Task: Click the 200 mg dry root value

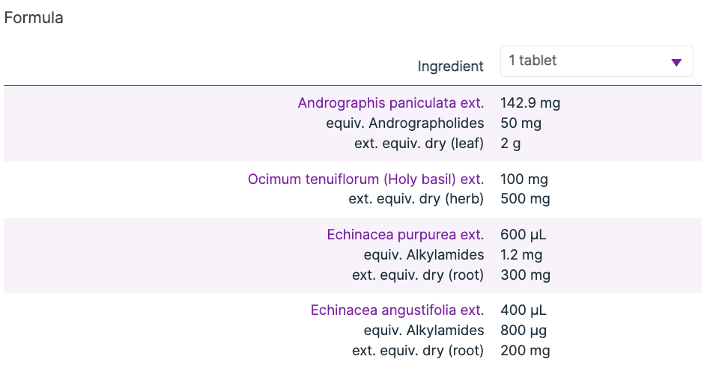Action: [x=524, y=350]
